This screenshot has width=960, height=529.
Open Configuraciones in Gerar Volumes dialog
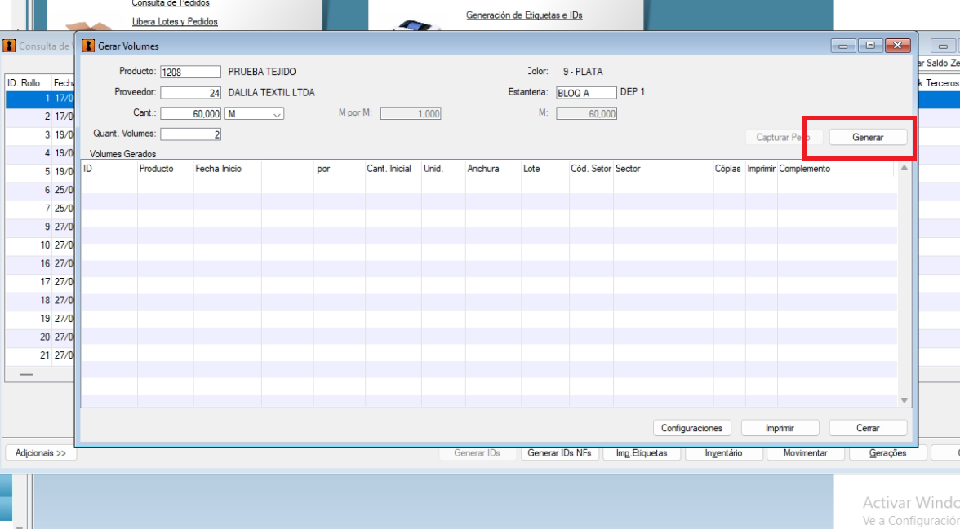pos(691,428)
